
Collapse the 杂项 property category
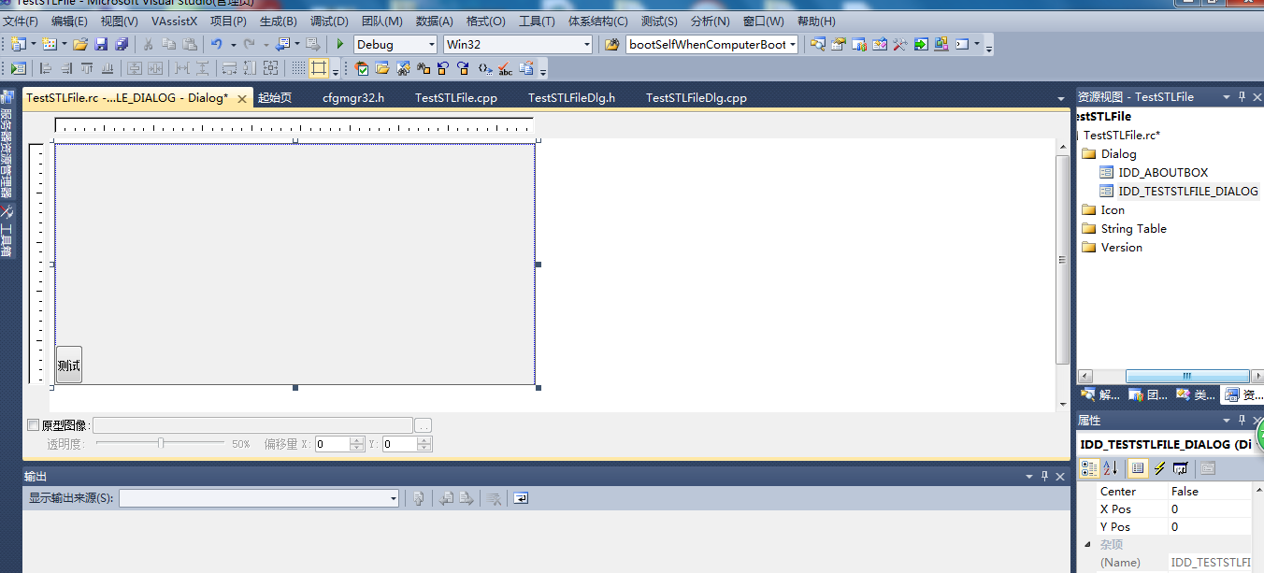(x=1087, y=544)
